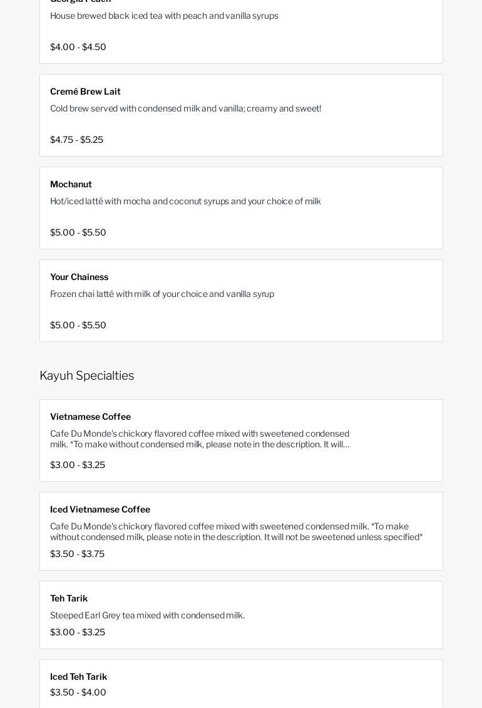This screenshot has height=708, width=482.
Task: Click the $3.50 - $4.00 price
Action: 78,692
